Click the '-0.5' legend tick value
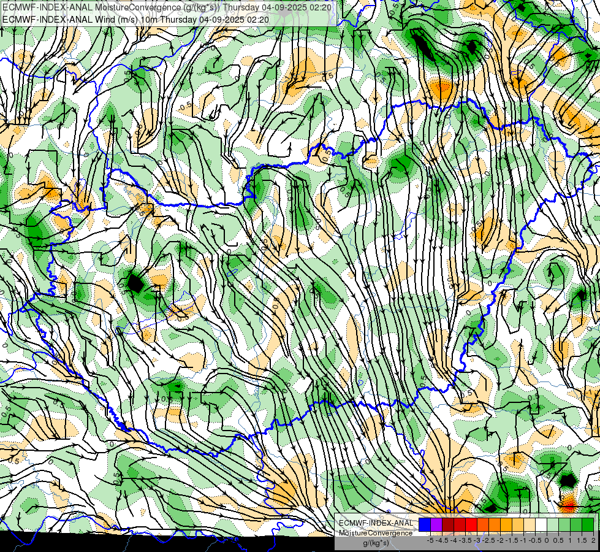This screenshot has height=552, width=600. point(535,540)
